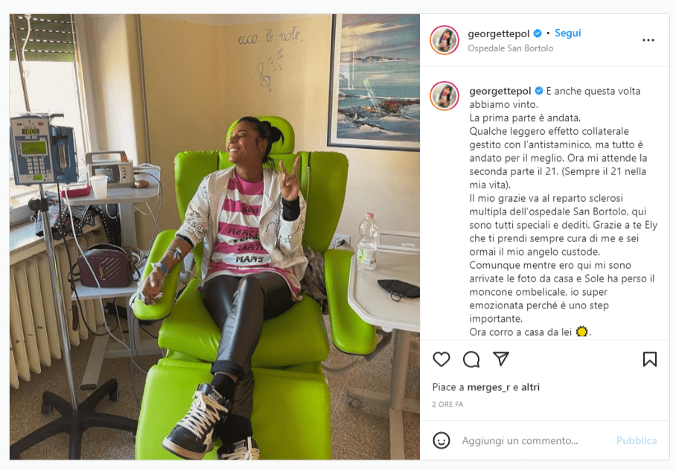
Task: View other likers via altri link
Action: tap(530, 387)
